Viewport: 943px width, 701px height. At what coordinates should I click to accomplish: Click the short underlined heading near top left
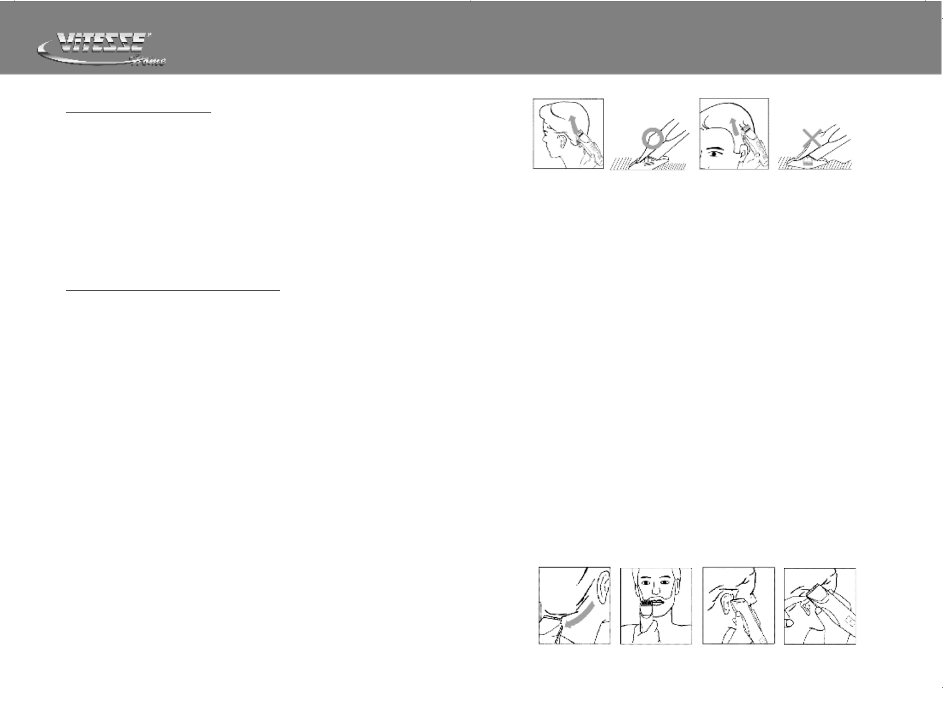click(138, 112)
